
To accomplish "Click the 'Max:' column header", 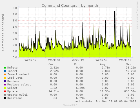I will click(129, 64).
